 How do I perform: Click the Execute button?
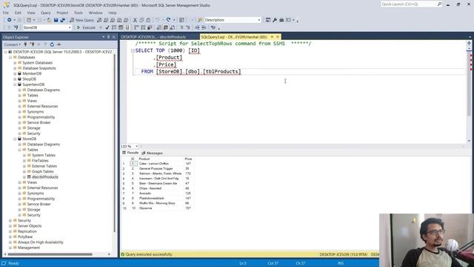point(86,27)
